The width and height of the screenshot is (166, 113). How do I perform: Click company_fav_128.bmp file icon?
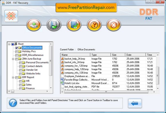[x=62, y=66]
